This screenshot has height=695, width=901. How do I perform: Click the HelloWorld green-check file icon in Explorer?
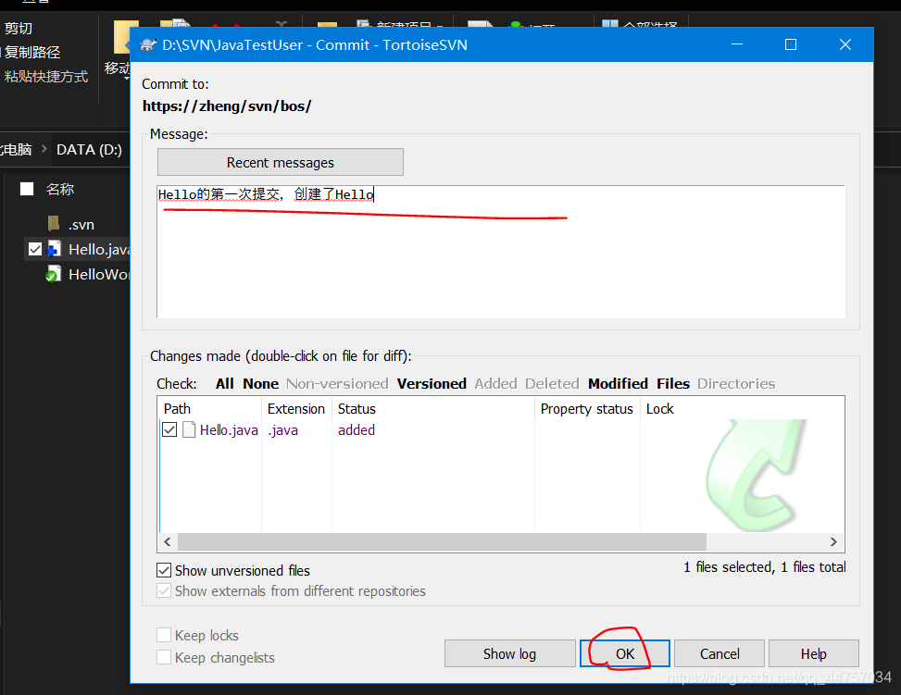[54, 274]
